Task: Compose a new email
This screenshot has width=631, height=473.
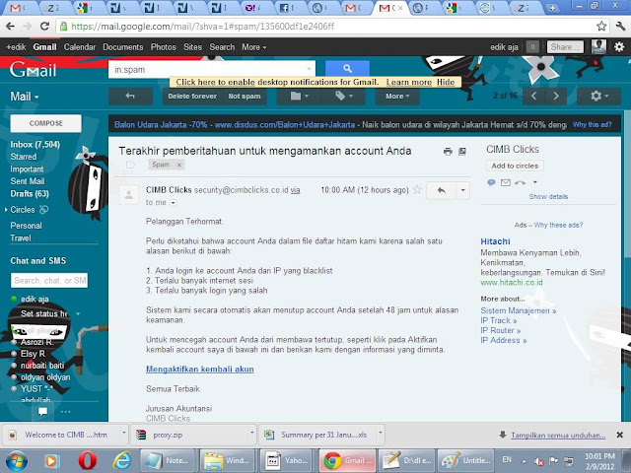Action: pos(46,123)
